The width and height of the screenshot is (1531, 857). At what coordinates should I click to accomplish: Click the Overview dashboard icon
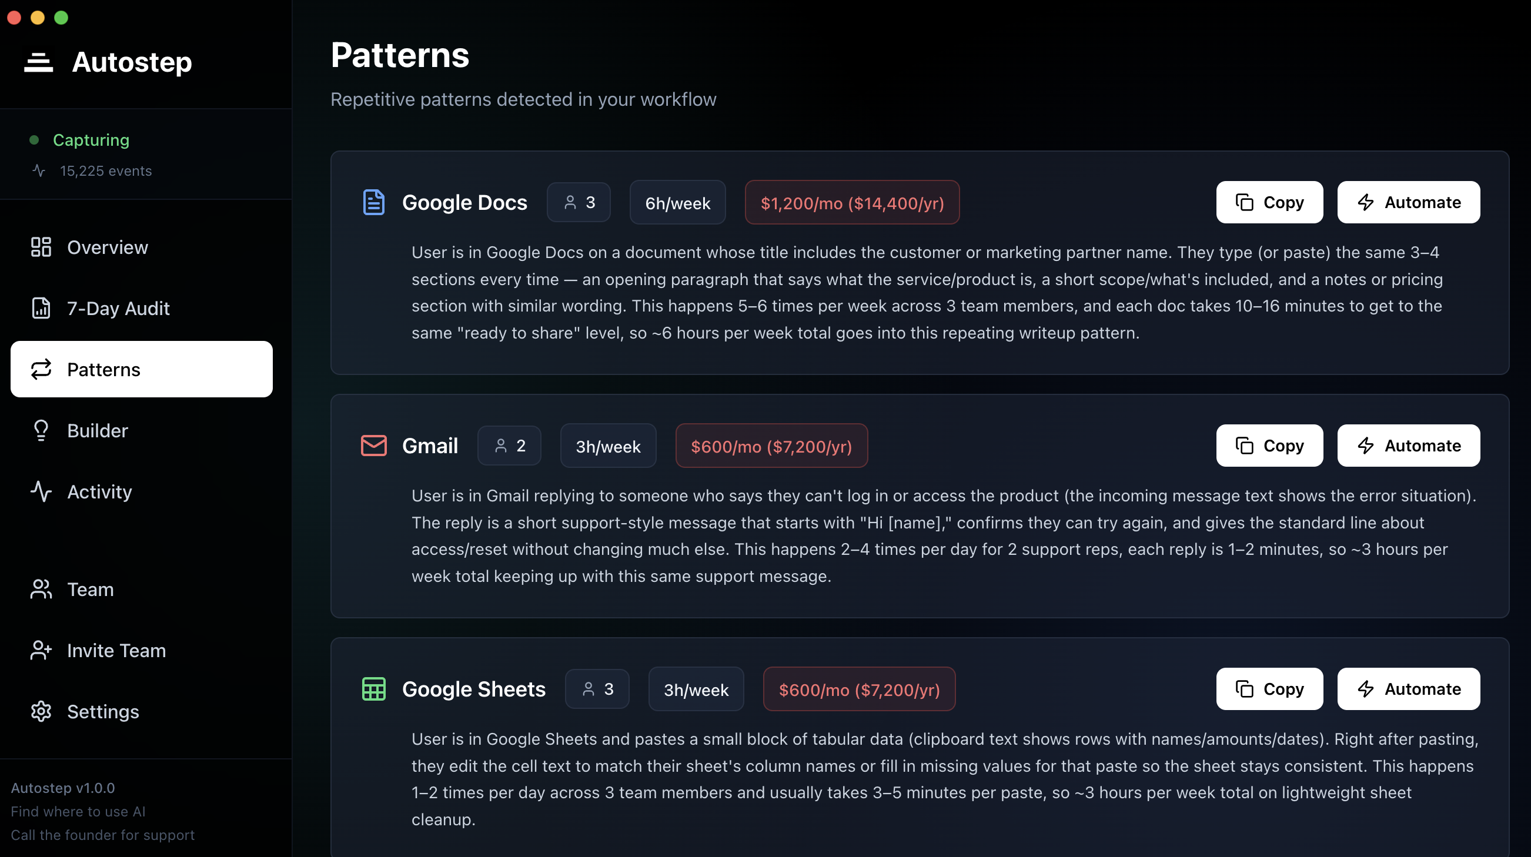(x=41, y=247)
